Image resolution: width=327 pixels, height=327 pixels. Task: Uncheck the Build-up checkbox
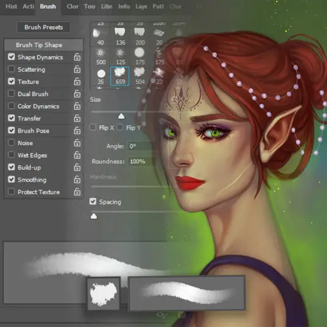(11, 167)
